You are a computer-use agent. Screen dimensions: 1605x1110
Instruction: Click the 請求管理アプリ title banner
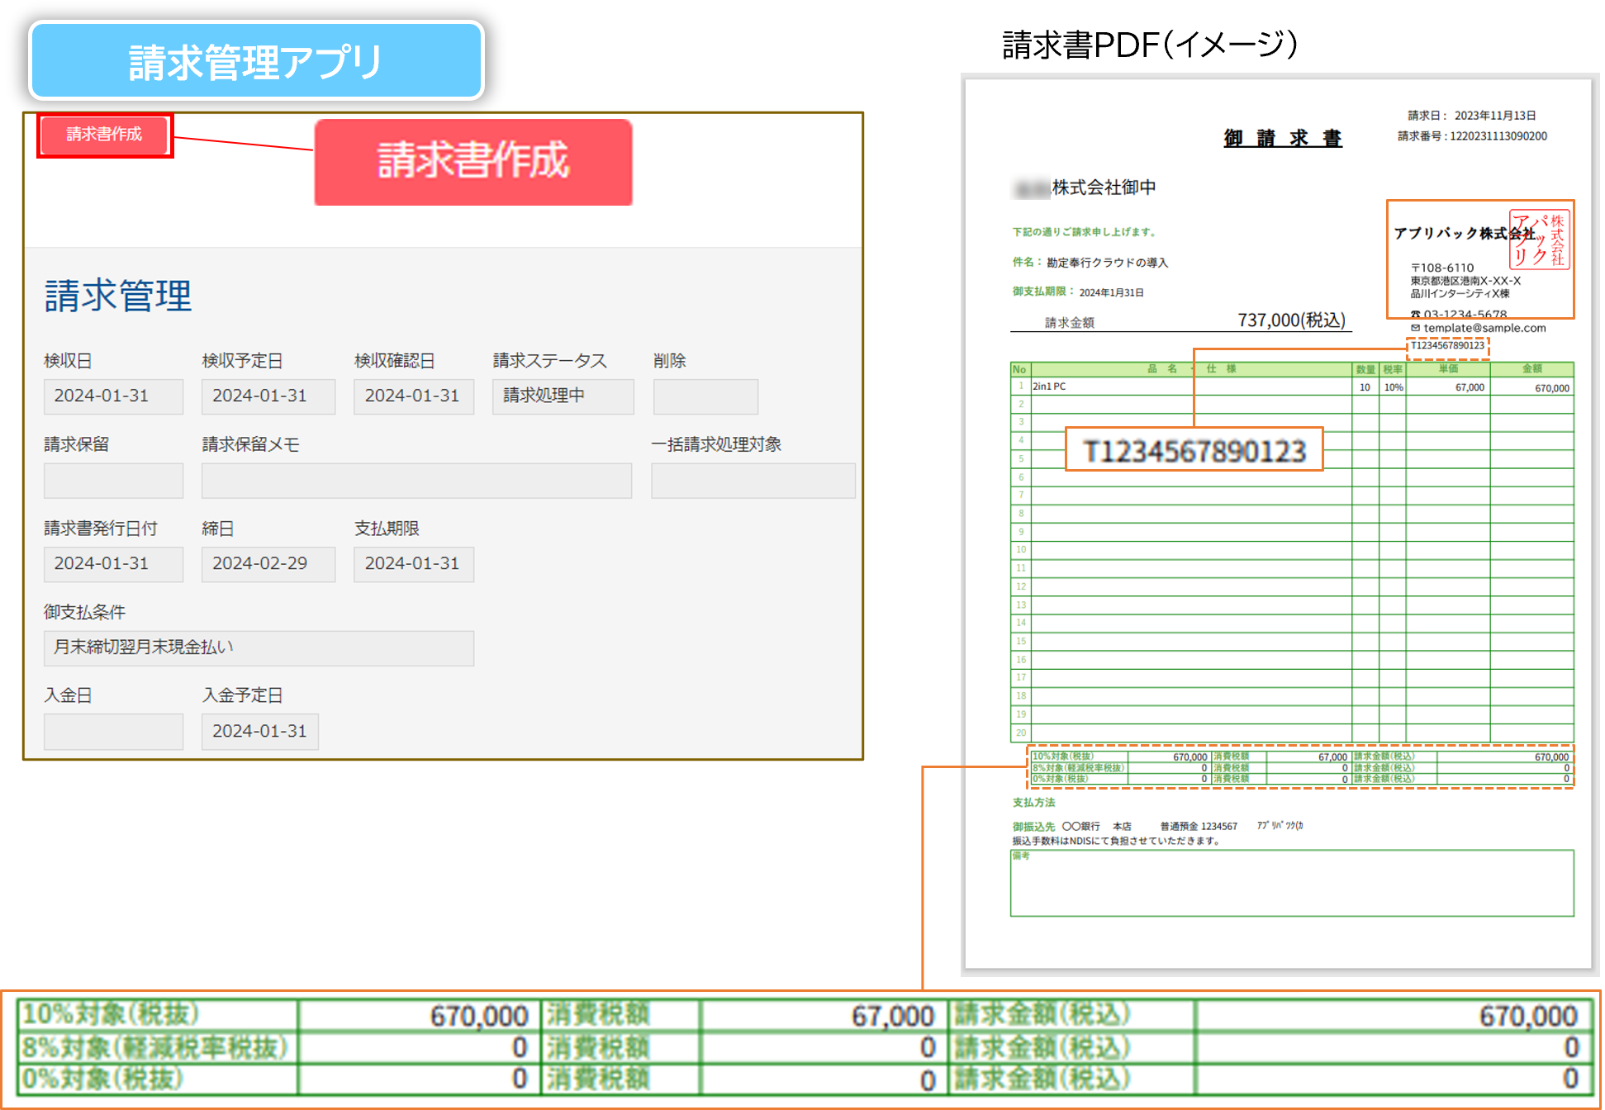[256, 61]
